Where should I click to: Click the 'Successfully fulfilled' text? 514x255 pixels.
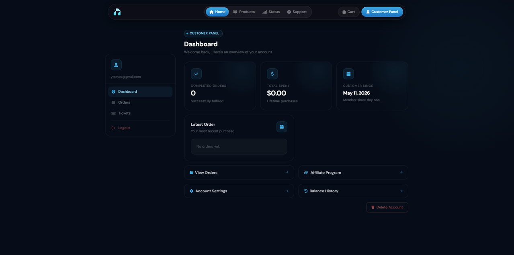pos(207,101)
